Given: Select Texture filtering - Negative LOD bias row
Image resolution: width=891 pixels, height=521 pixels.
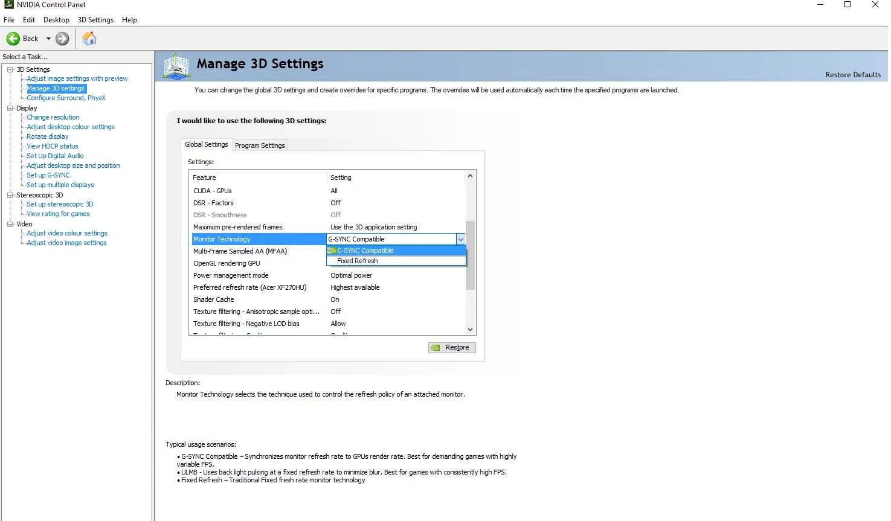Looking at the screenshot, I should (x=328, y=324).
